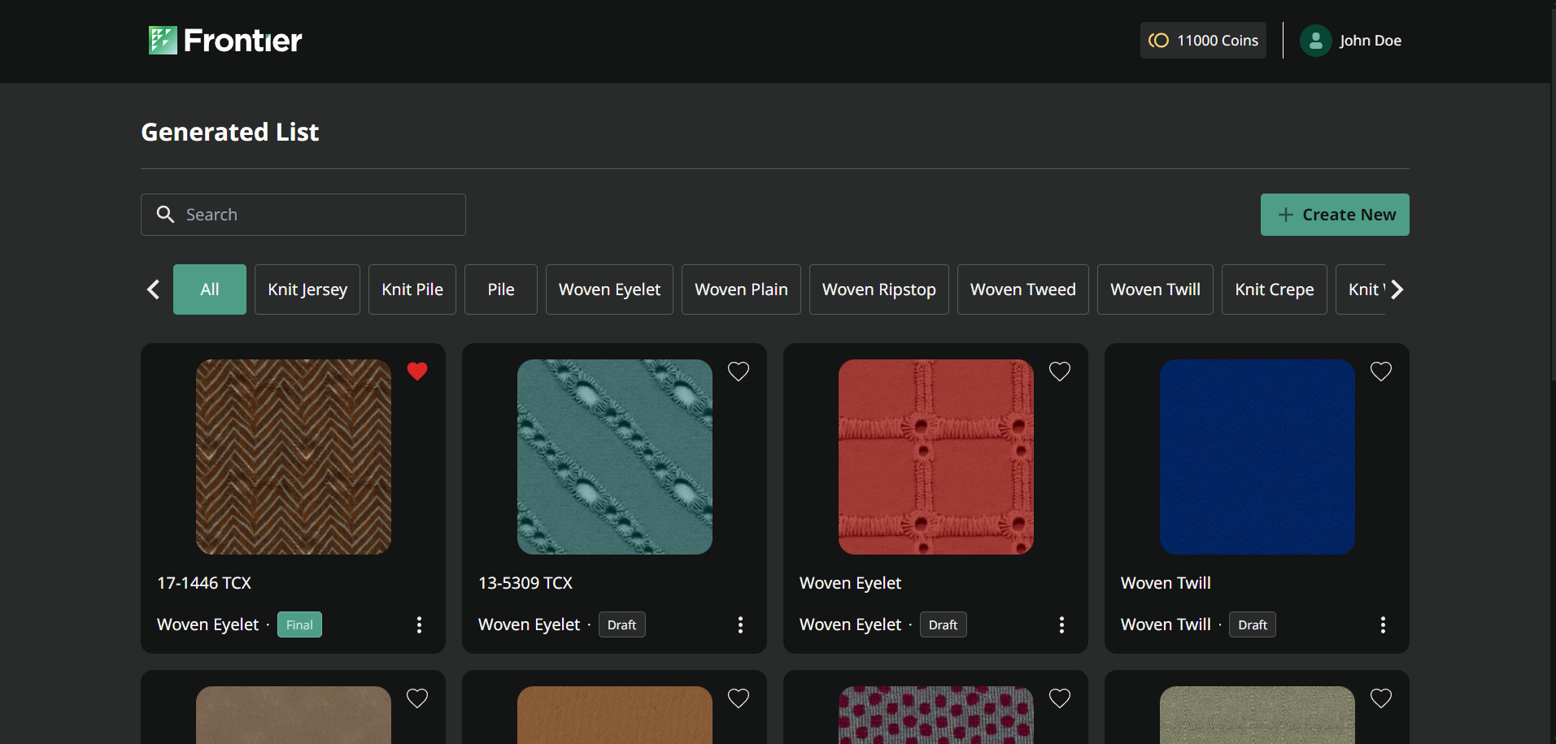Favorite the 13-5309 TCX card heart

pyautogui.click(x=739, y=372)
